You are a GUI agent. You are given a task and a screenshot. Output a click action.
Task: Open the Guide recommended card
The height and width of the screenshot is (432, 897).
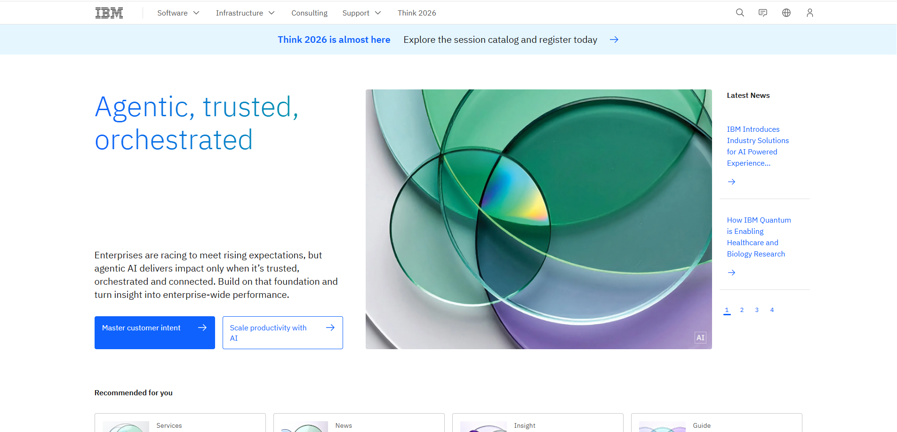point(717,423)
